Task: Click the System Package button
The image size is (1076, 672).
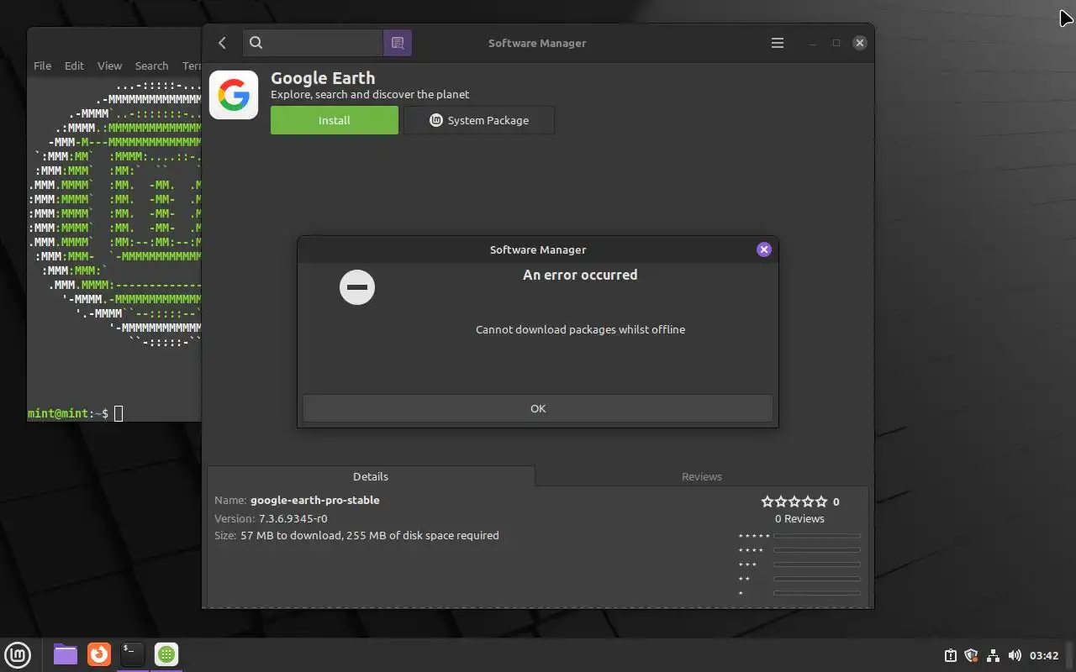Action: (479, 120)
